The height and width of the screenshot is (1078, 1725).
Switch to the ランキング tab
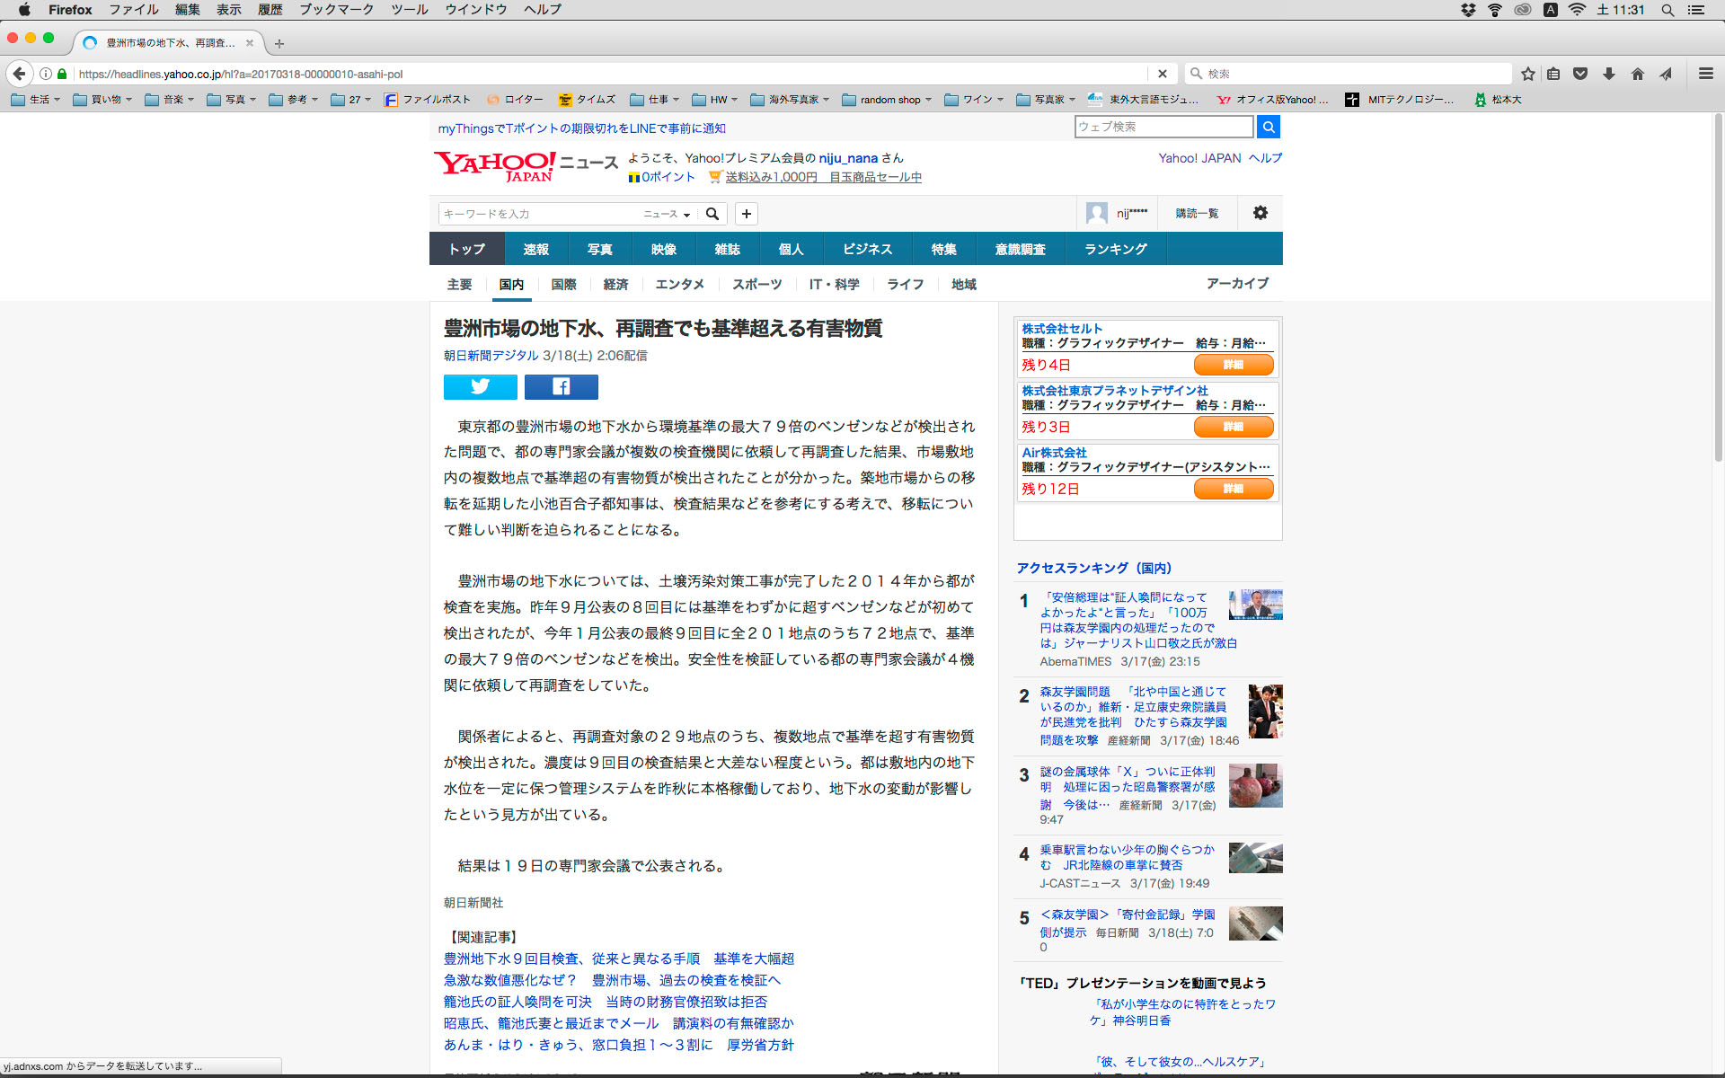click(1115, 249)
